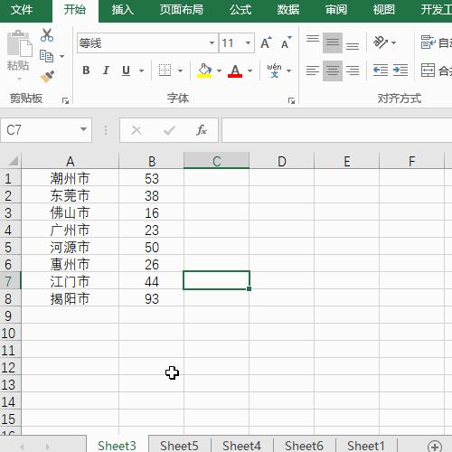Click the formula bar cancel X

pos(137,130)
